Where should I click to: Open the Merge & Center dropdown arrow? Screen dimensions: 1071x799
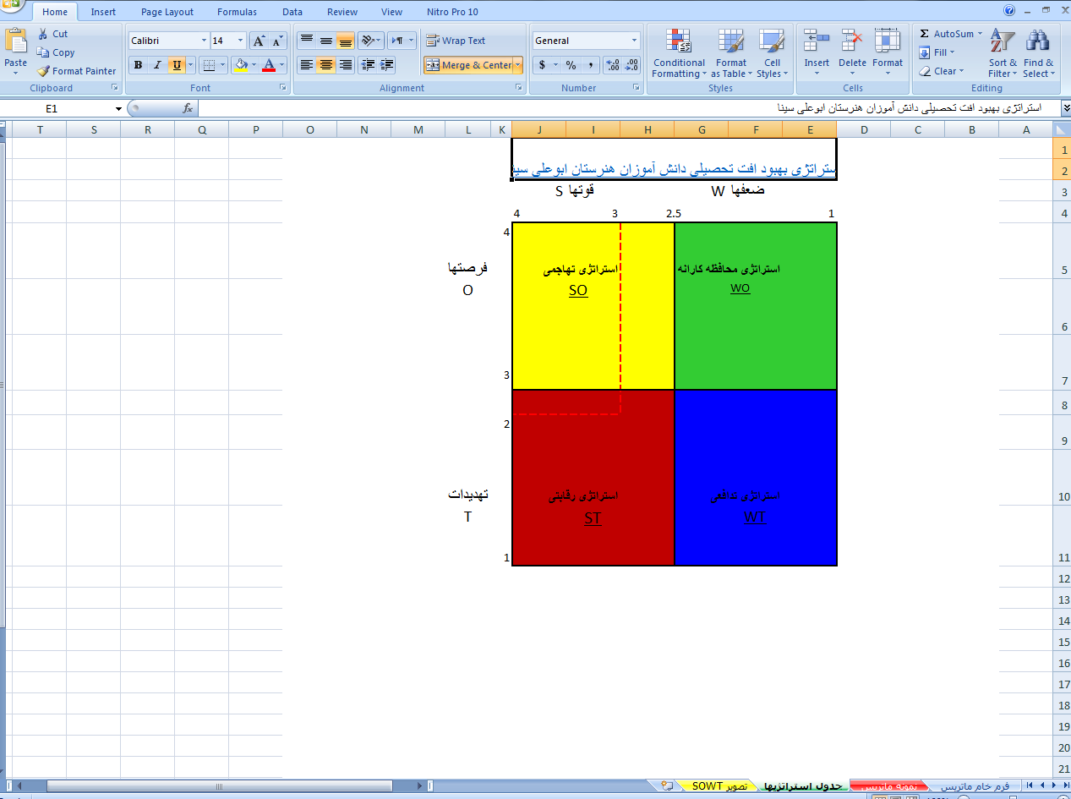tap(517, 65)
